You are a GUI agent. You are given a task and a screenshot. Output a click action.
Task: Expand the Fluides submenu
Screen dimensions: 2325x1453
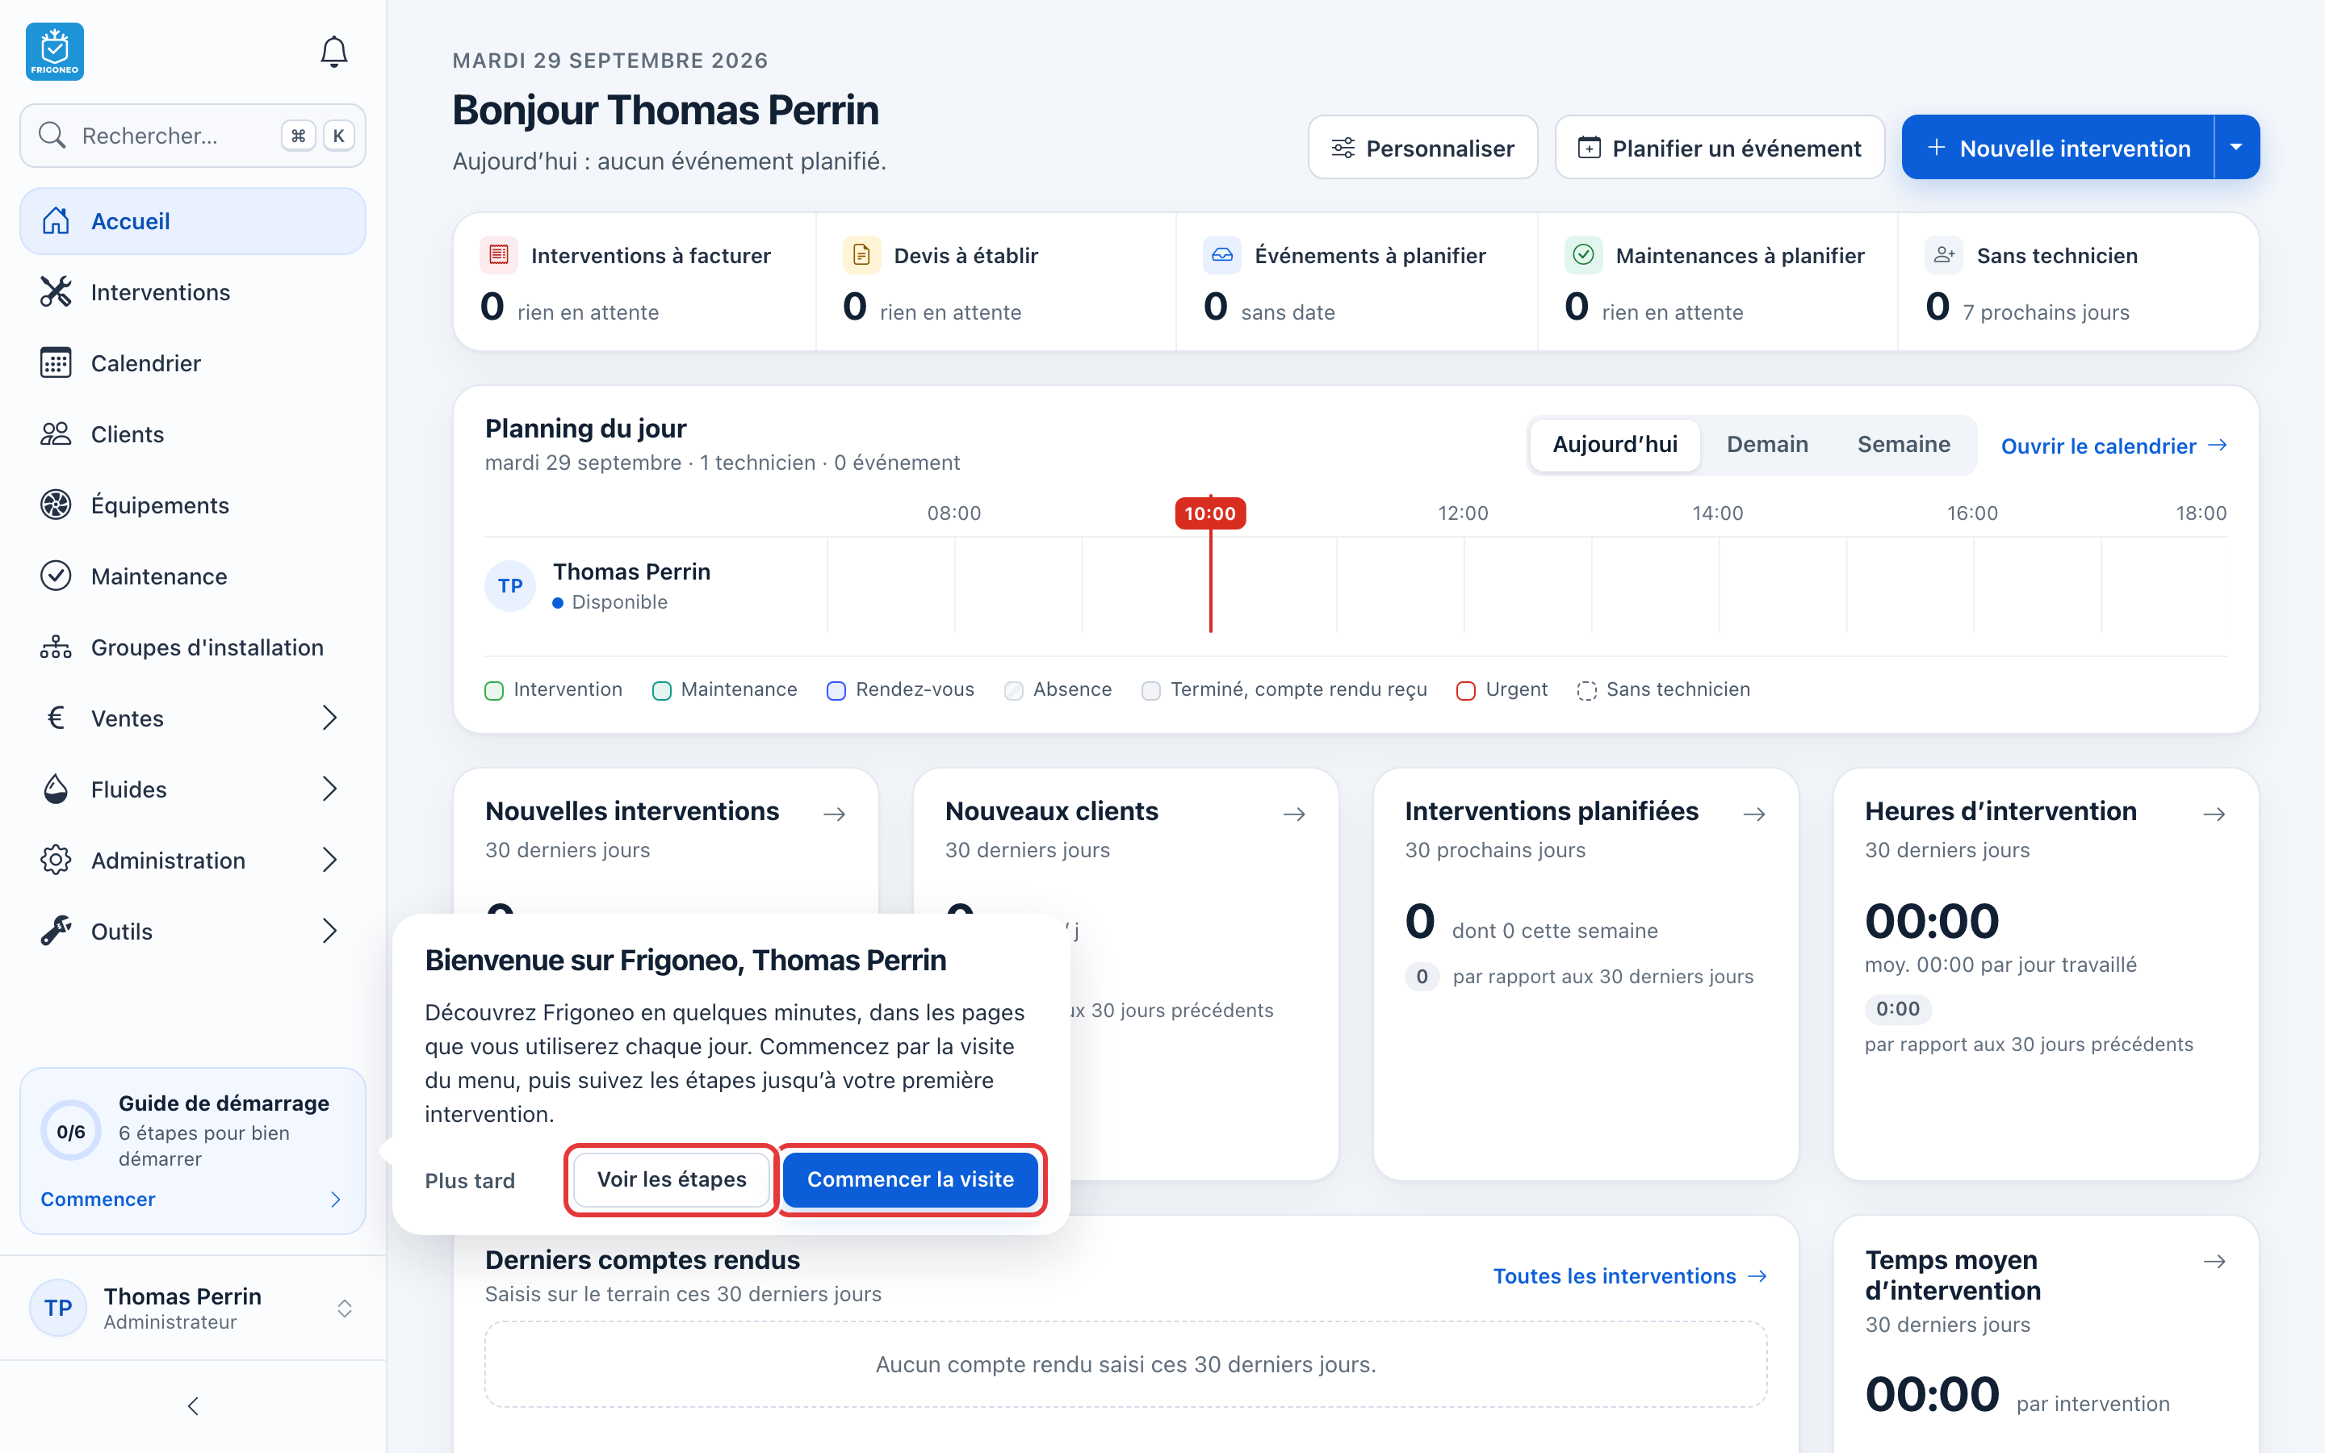329,789
